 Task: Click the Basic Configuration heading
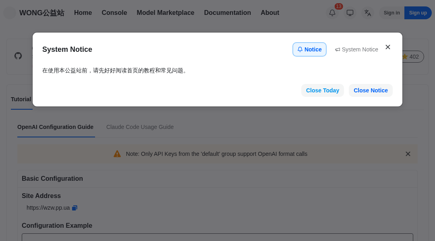[52, 178]
